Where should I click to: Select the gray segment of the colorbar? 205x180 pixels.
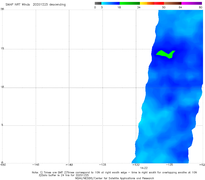pyautogui.click(x=98, y=3)
